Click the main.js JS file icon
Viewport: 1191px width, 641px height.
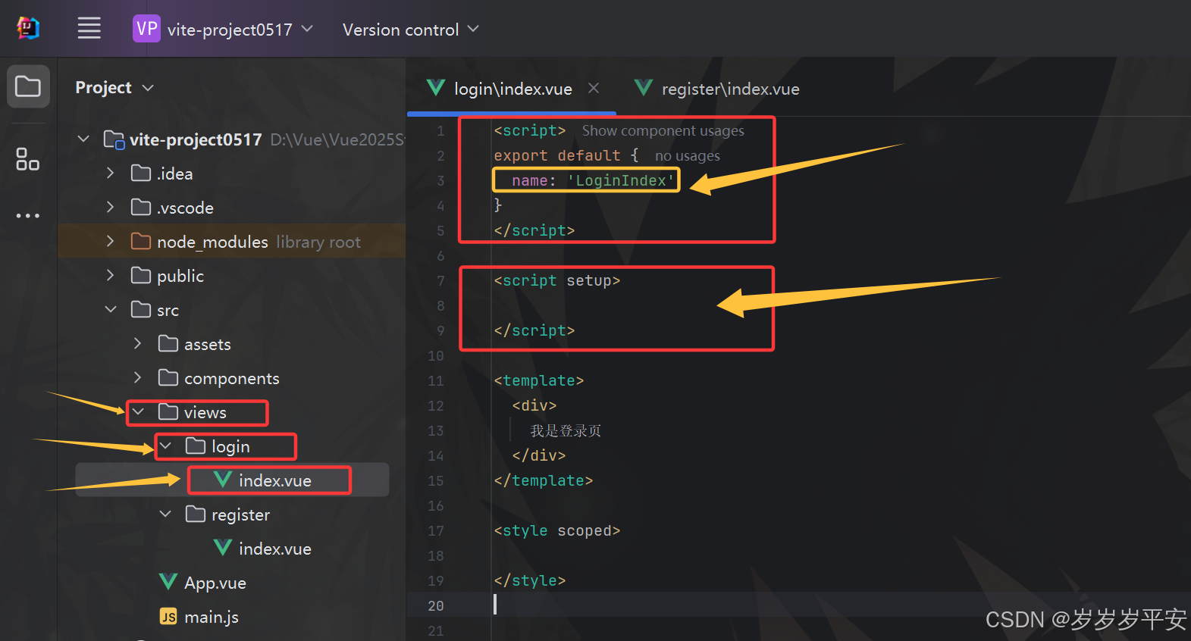click(168, 617)
